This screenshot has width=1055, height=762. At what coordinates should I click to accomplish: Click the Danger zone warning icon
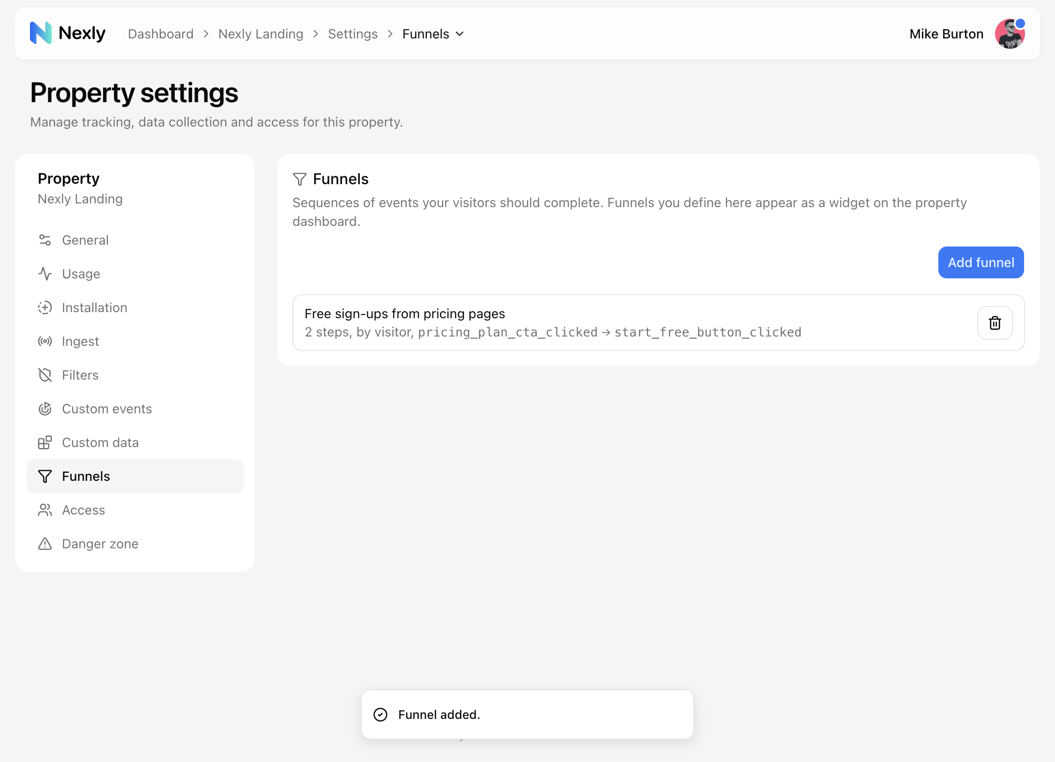coord(45,544)
